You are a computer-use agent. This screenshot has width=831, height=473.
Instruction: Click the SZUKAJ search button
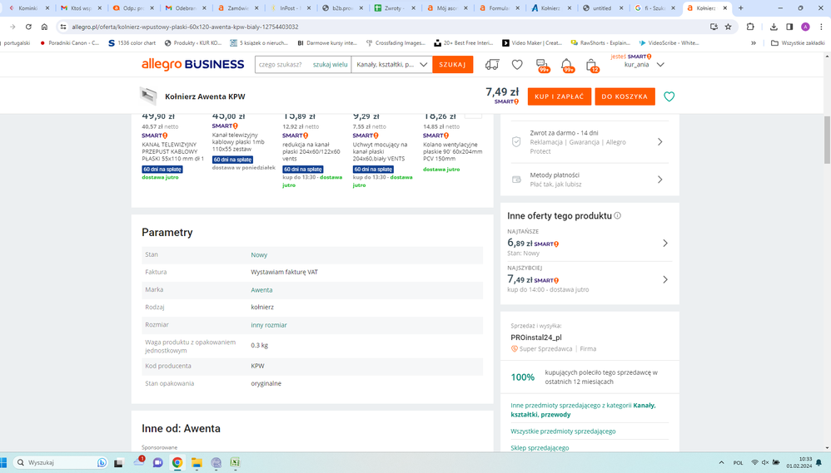pos(453,65)
